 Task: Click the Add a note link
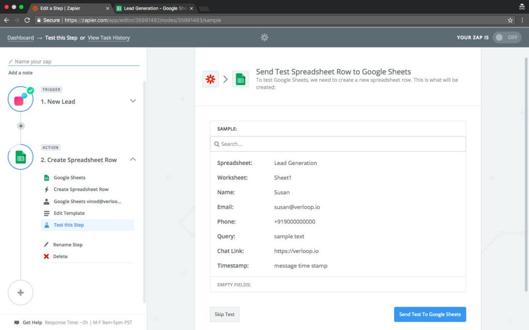pyautogui.click(x=21, y=73)
